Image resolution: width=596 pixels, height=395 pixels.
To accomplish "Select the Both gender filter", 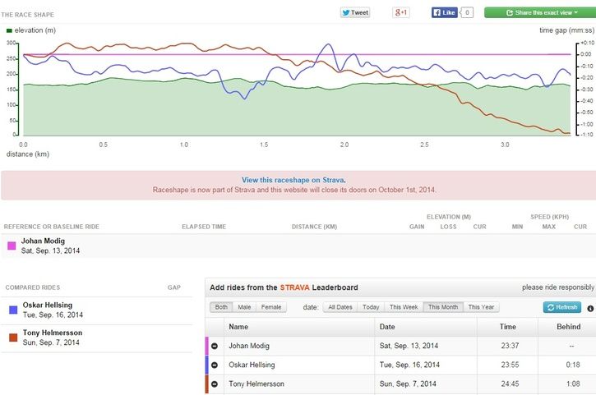I will tap(221, 307).
